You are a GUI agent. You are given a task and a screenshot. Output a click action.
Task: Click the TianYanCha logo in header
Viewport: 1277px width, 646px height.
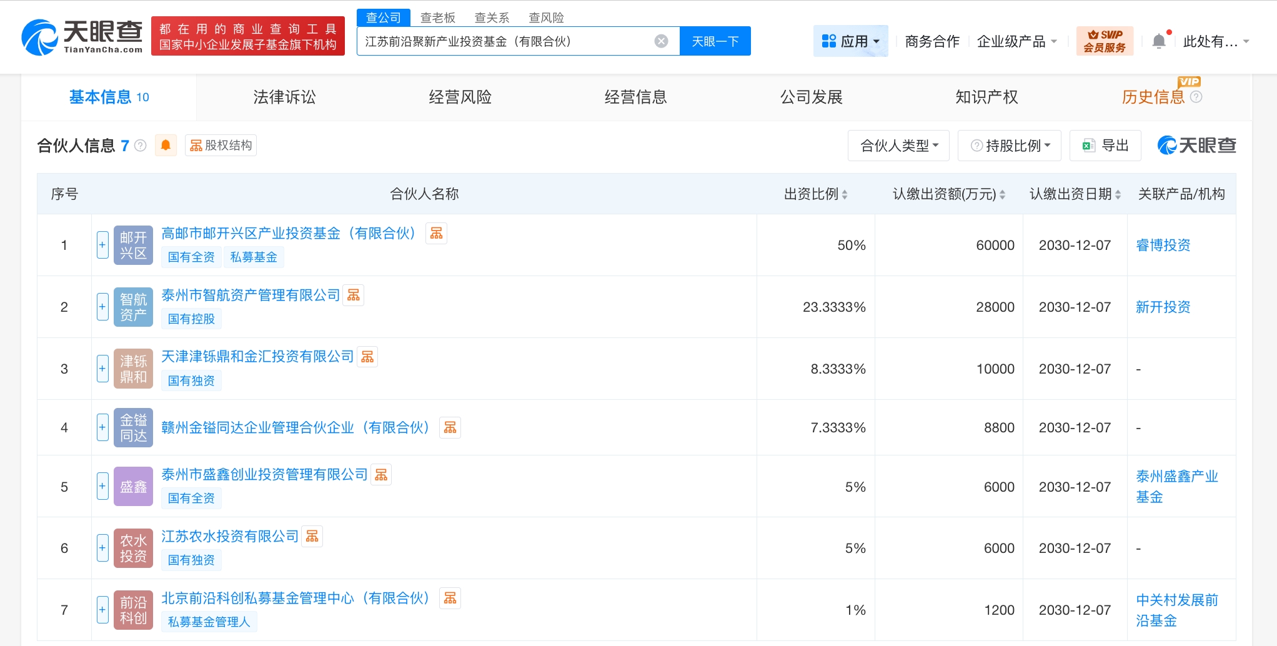pos(82,36)
